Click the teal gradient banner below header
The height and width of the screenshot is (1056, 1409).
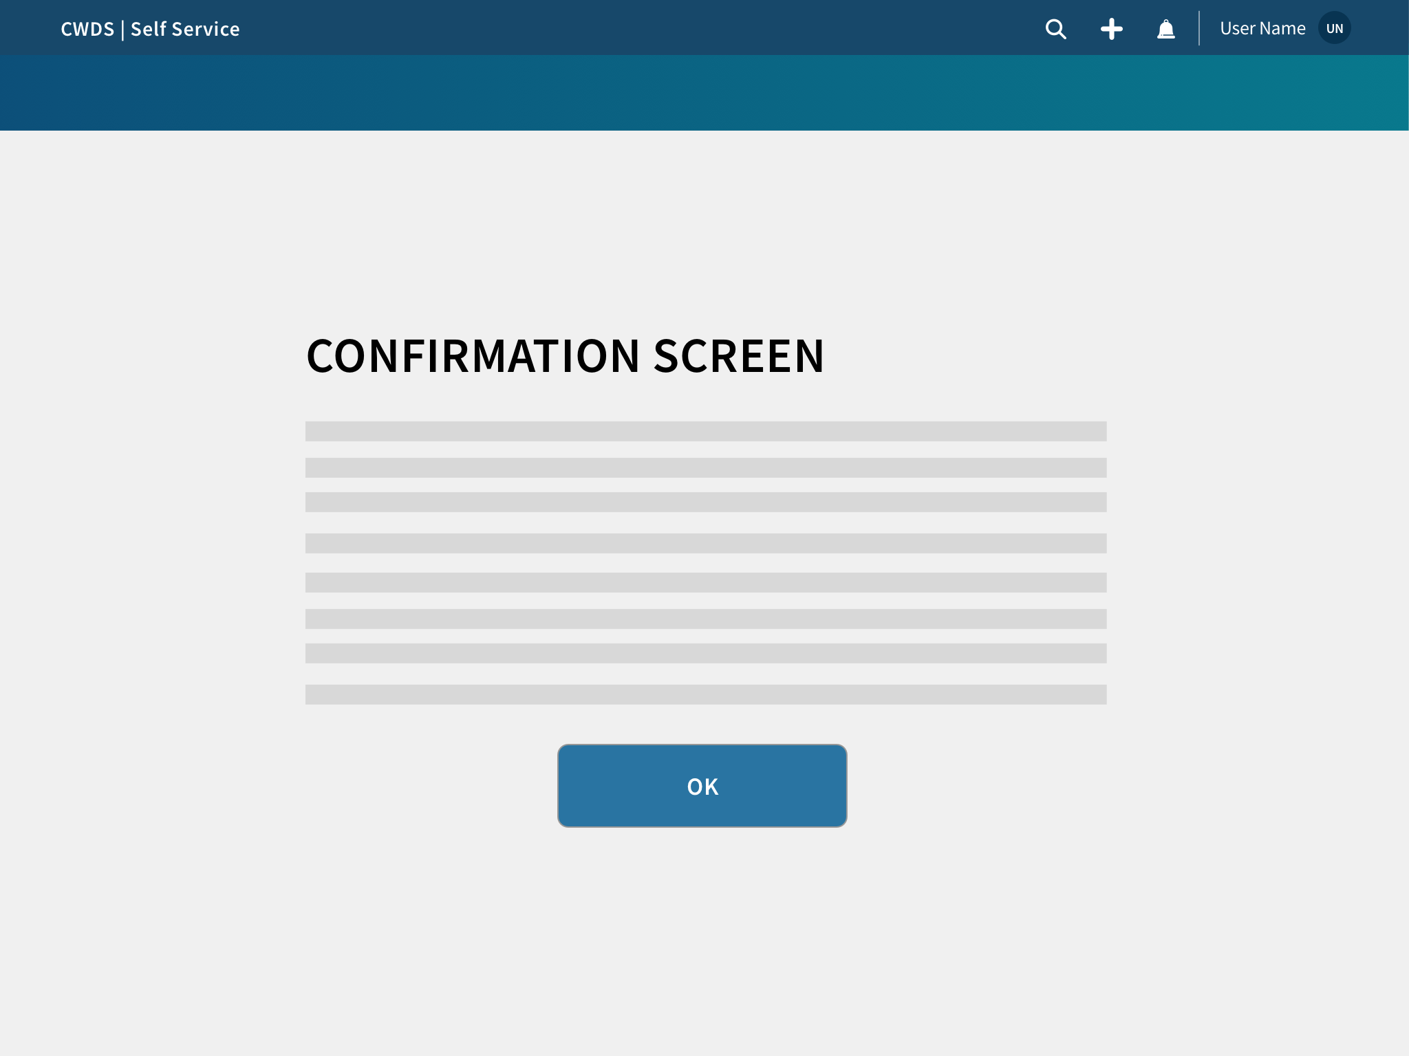click(x=704, y=93)
